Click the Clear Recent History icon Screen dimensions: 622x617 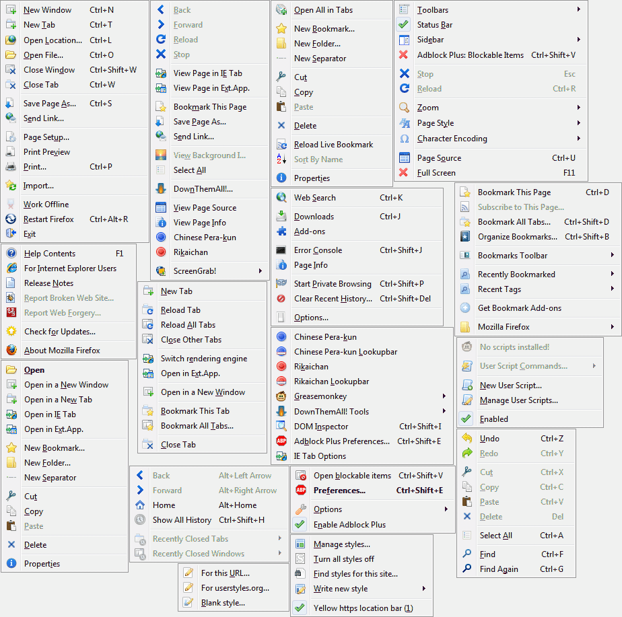(281, 298)
